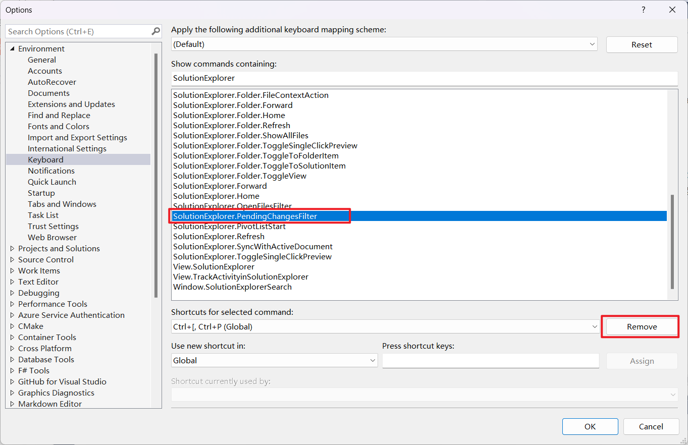Focus the Press shortcut keys field

[490, 361]
